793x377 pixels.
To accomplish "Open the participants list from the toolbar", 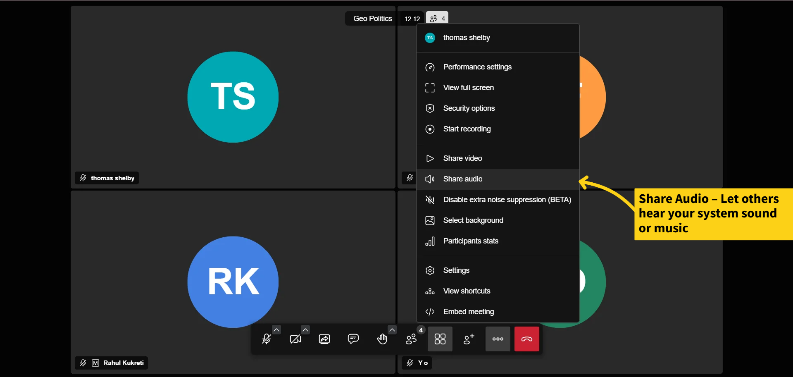I will tap(411, 339).
